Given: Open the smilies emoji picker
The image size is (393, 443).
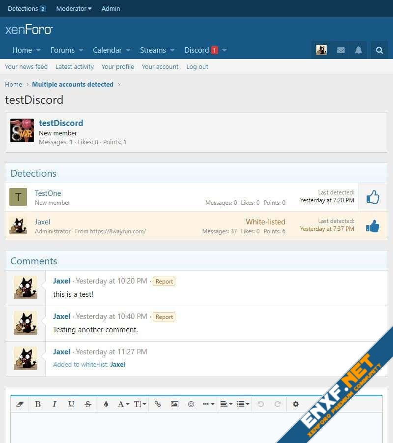Looking at the screenshot, I should click(x=191, y=404).
